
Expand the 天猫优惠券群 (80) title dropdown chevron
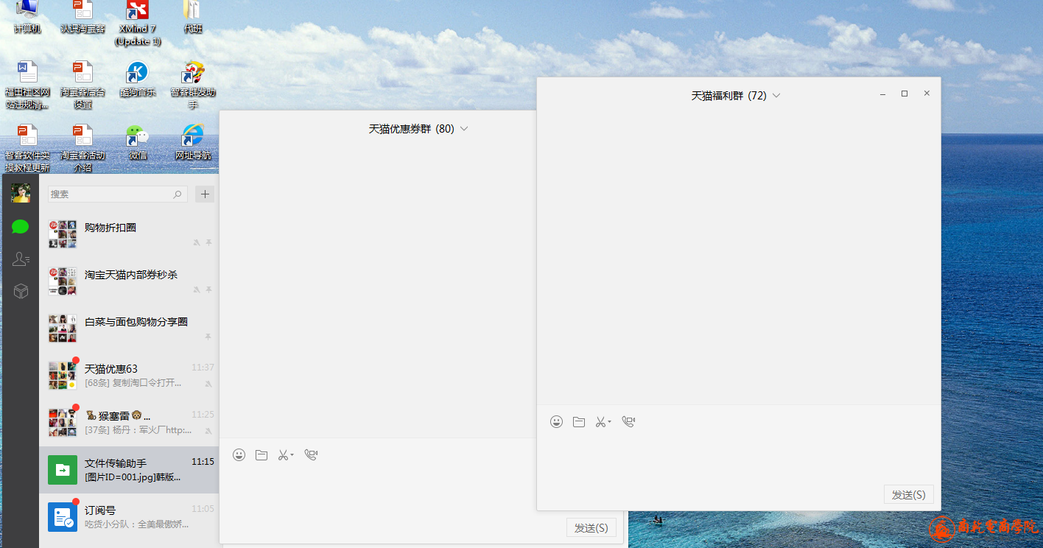(x=463, y=129)
